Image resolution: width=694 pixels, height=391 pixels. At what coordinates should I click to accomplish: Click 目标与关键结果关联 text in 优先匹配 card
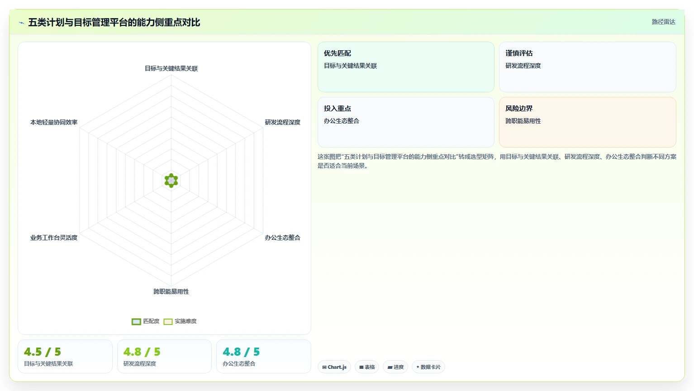[350, 66]
